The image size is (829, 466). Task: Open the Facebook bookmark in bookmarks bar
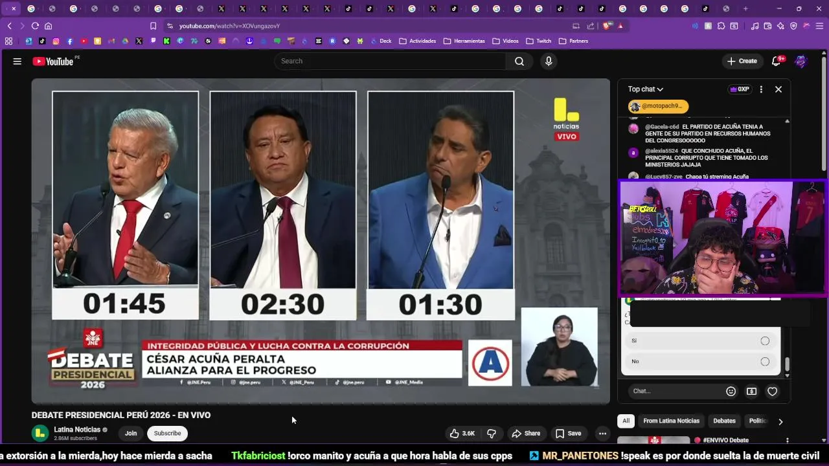pos(70,41)
